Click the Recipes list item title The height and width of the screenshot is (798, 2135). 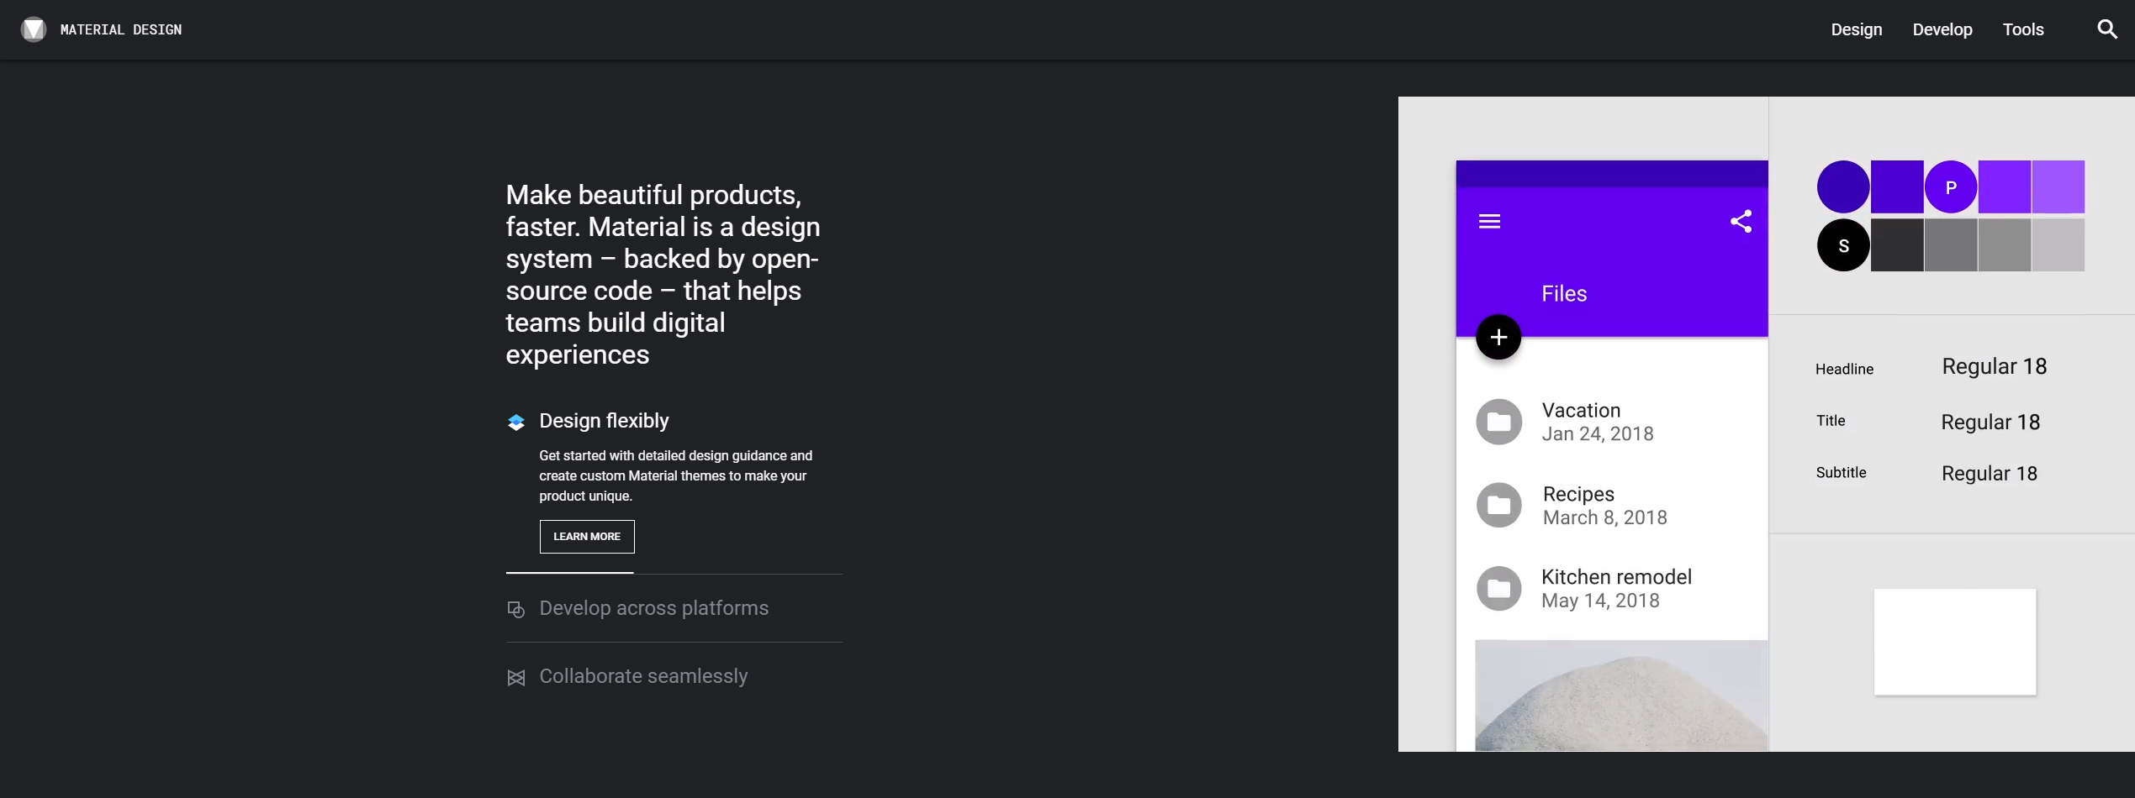pyautogui.click(x=1578, y=494)
